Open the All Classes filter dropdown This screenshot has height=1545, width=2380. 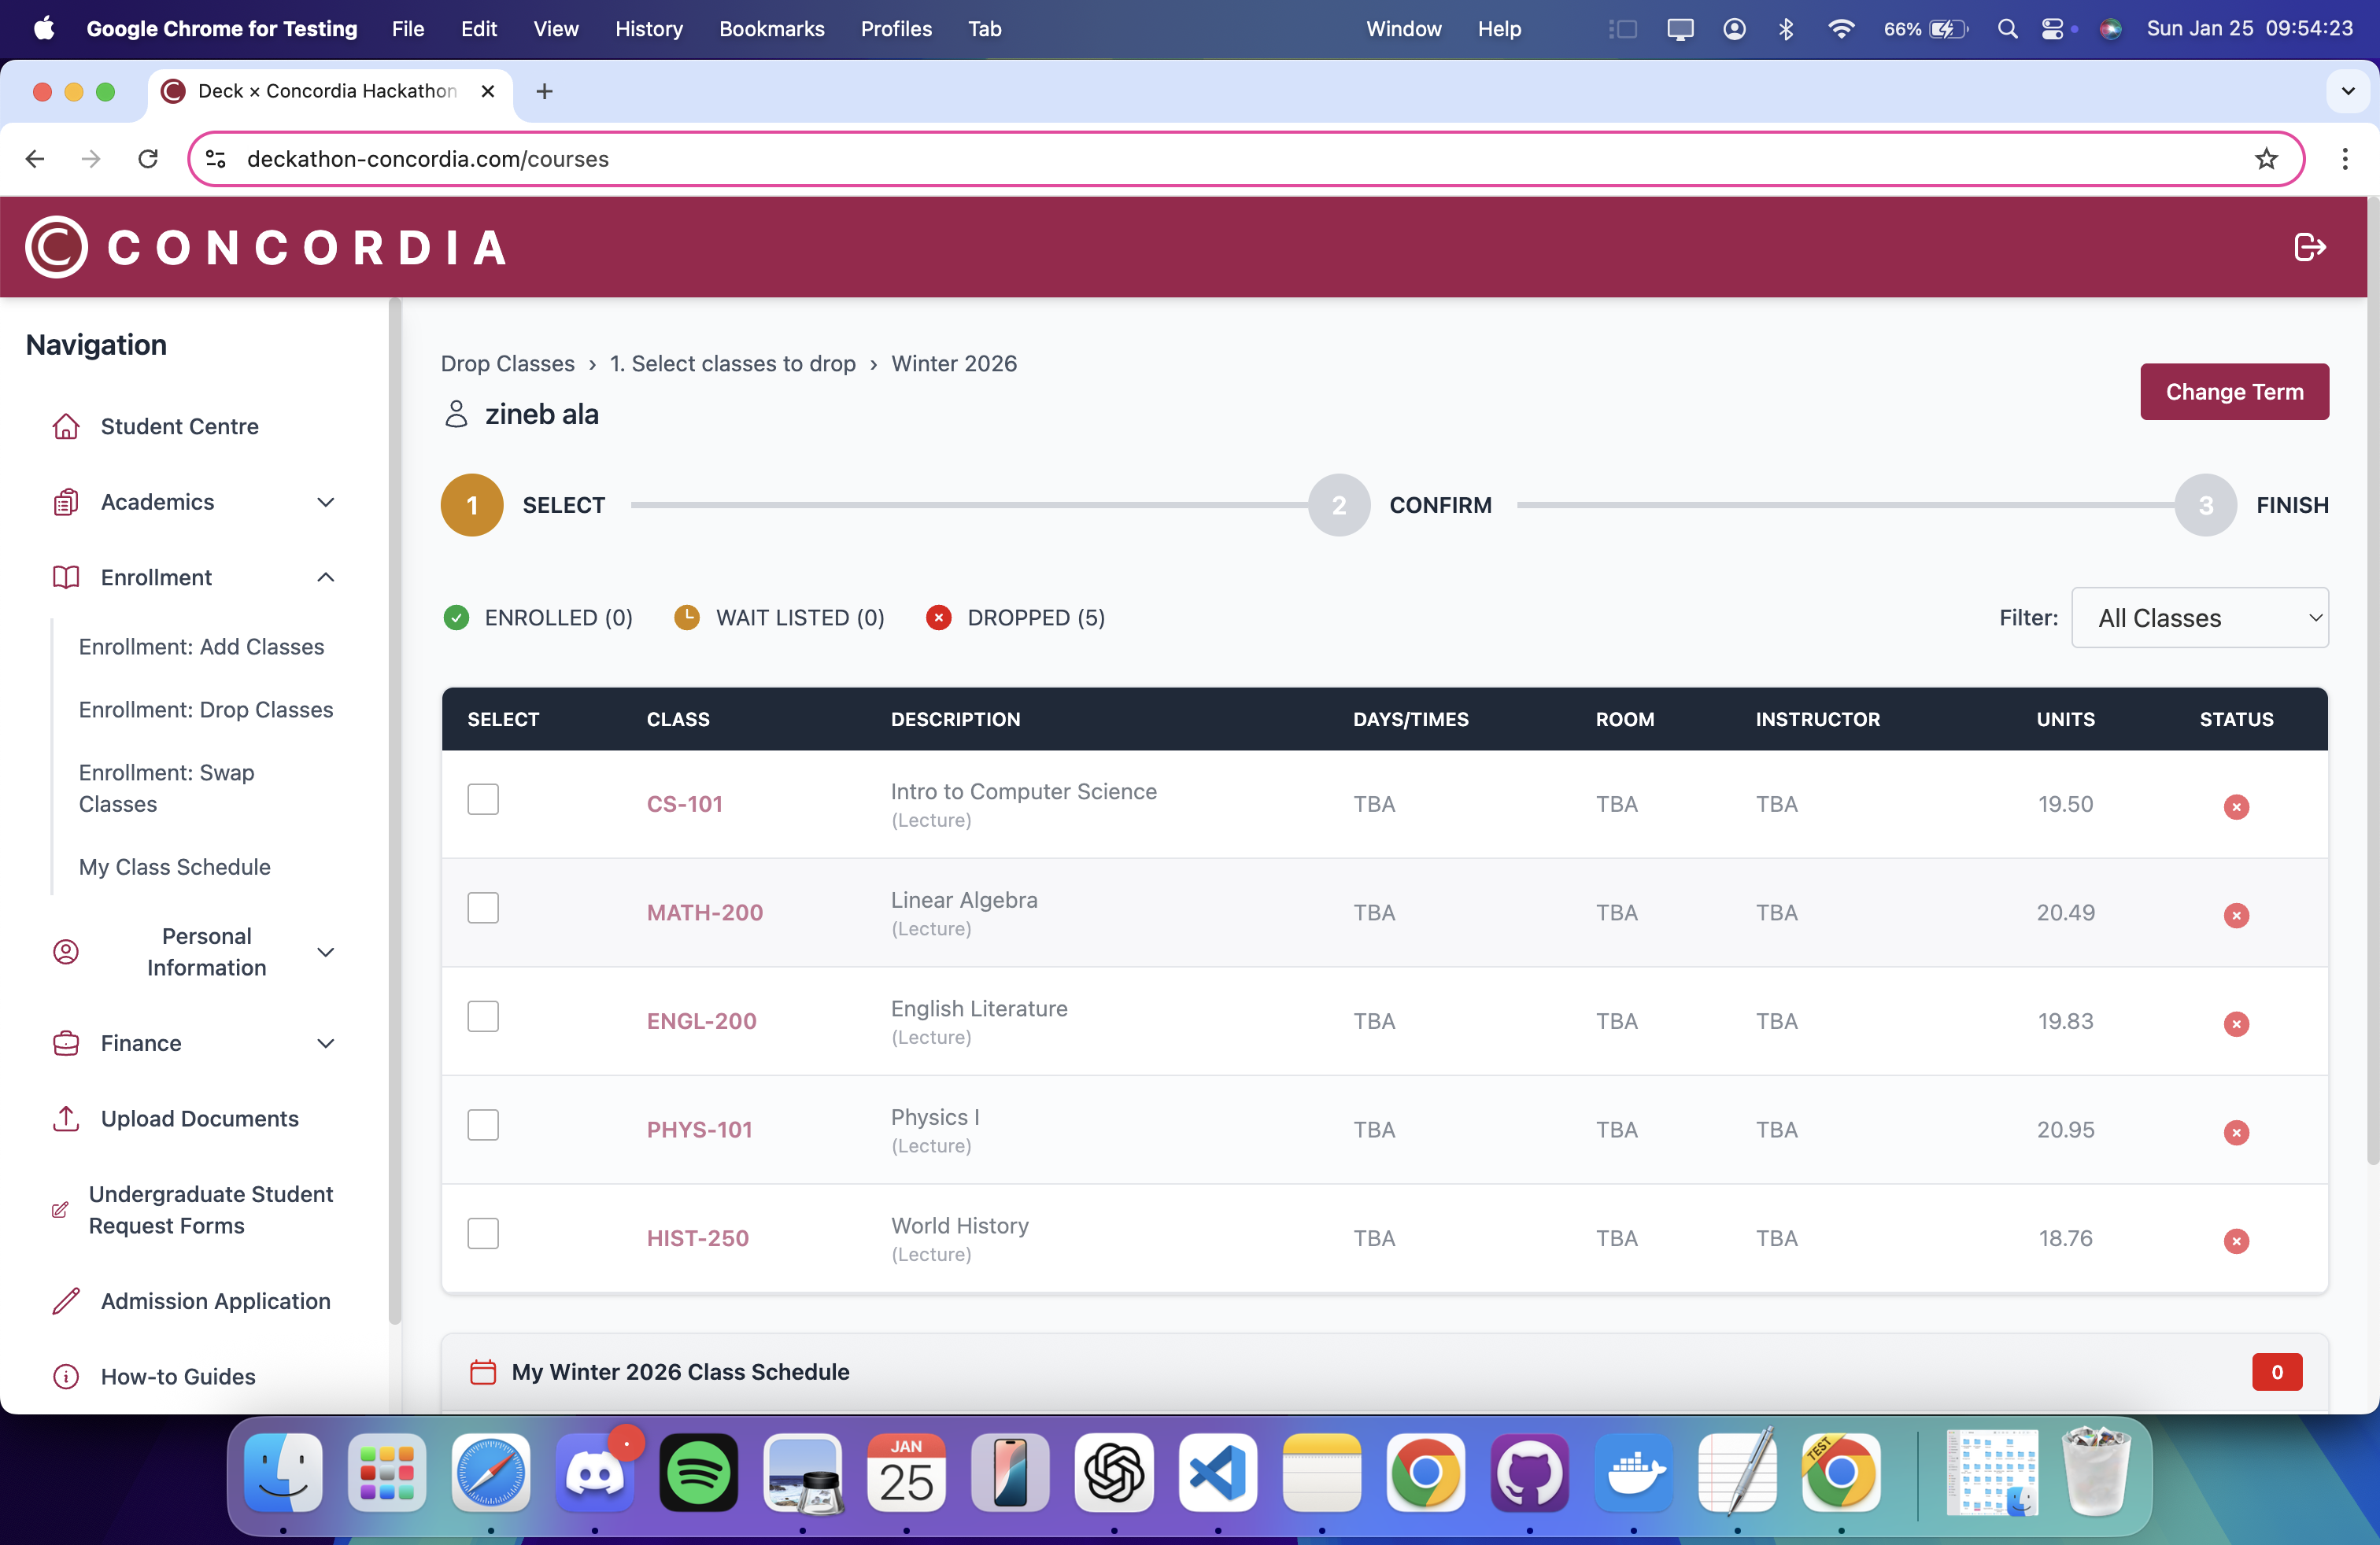[x=2199, y=618]
